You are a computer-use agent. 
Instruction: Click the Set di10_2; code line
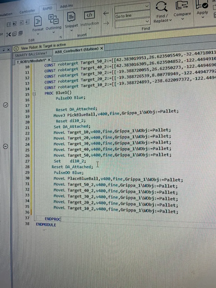tap(70, 161)
